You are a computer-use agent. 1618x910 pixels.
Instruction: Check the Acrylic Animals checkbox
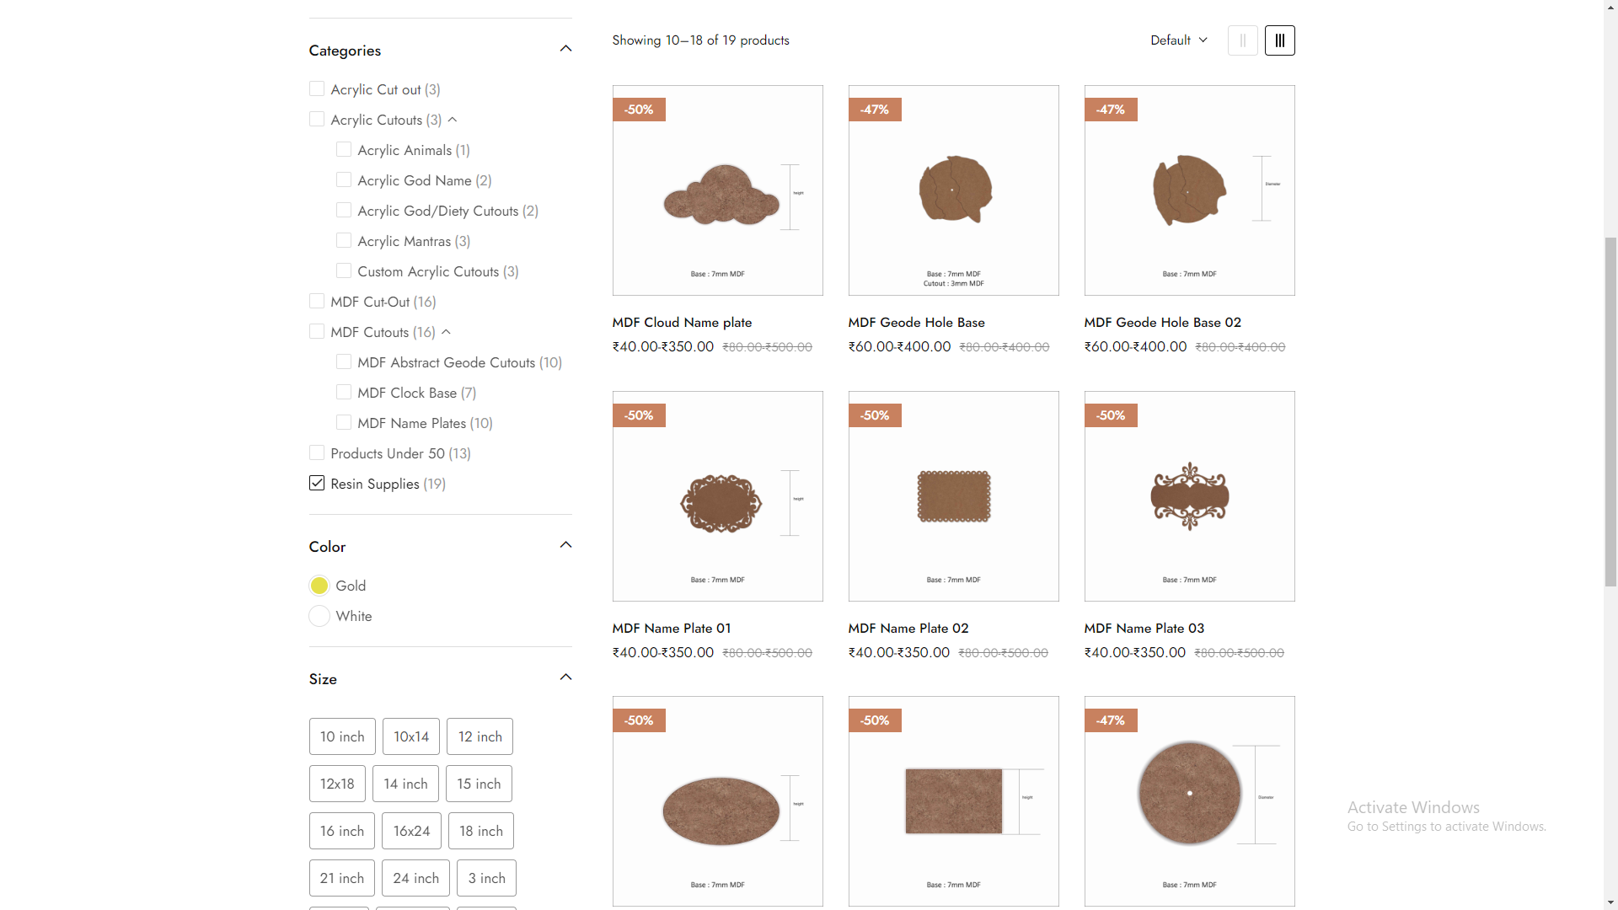(x=344, y=149)
